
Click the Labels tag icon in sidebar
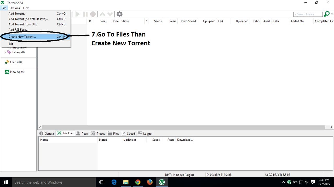(9, 52)
